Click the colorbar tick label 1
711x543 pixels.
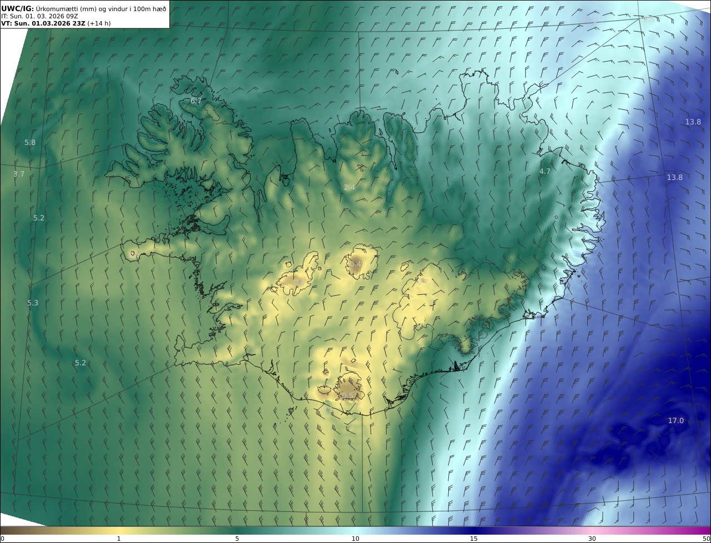(118, 539)
